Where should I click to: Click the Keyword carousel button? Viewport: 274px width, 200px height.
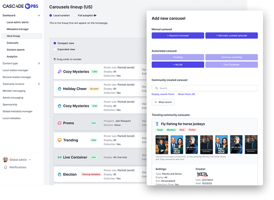pos(178,36)
